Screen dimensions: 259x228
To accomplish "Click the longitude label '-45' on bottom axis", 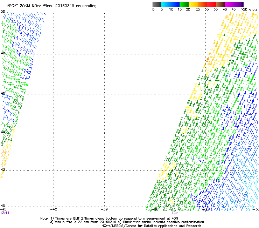I will pyautogui.click(x=3, y=209).
